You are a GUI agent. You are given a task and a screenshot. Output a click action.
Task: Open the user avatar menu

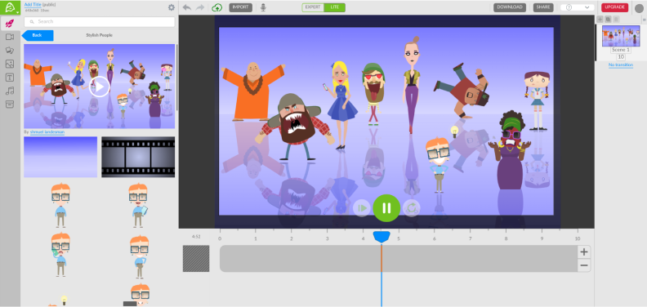639,8
